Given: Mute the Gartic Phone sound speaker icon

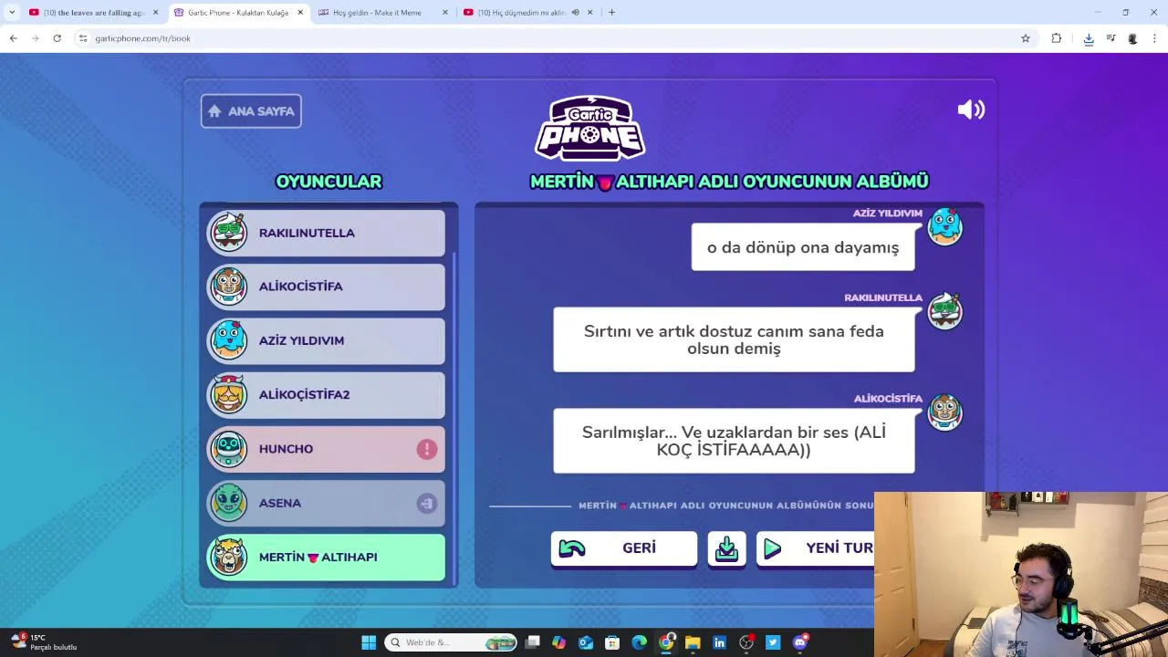Looking at the screenshot, I should point(971,110).
